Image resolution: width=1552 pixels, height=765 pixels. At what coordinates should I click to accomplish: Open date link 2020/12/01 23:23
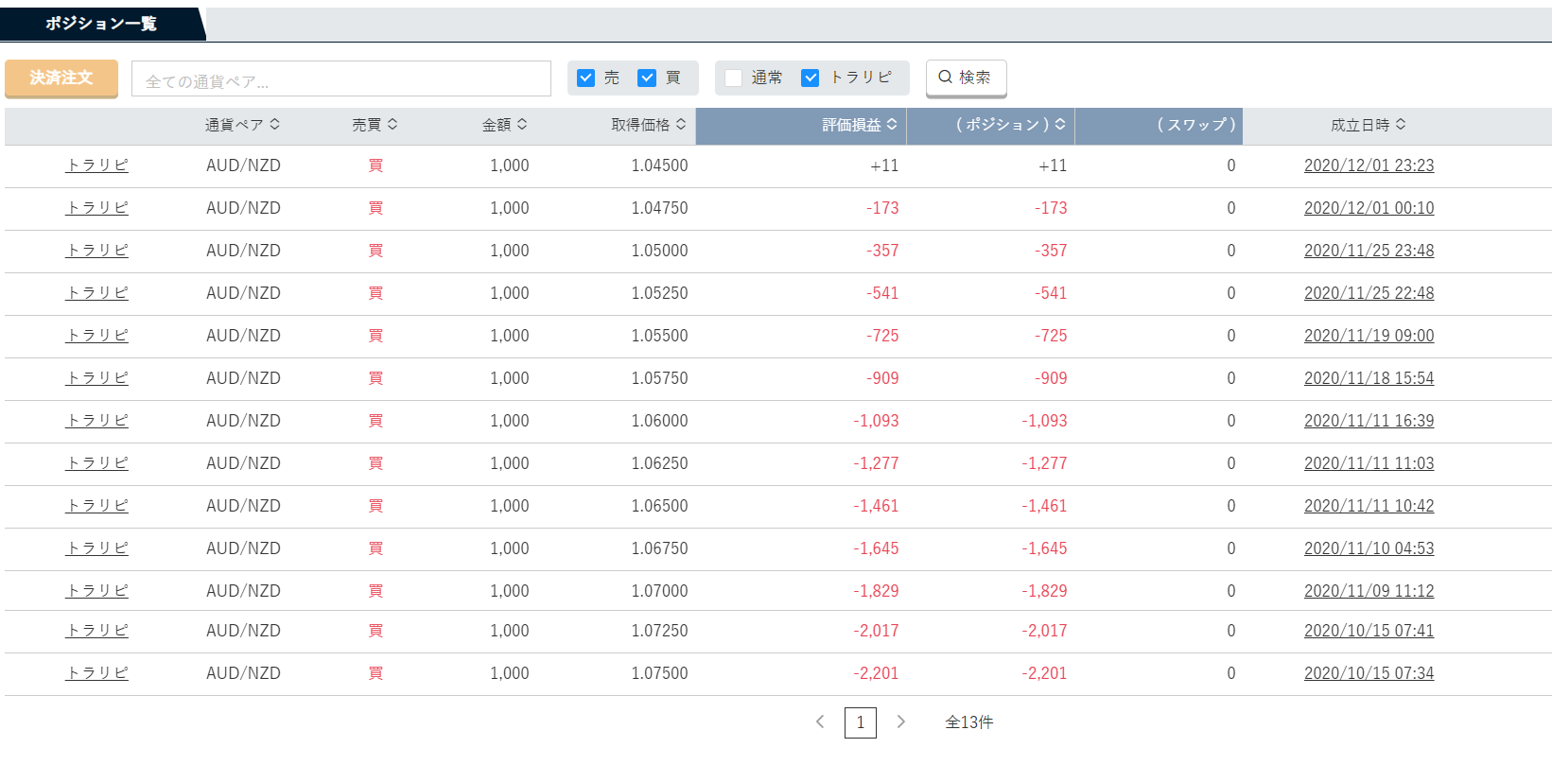(x=1369, y=165)
